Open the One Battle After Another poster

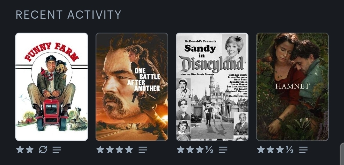click(132, 87)
